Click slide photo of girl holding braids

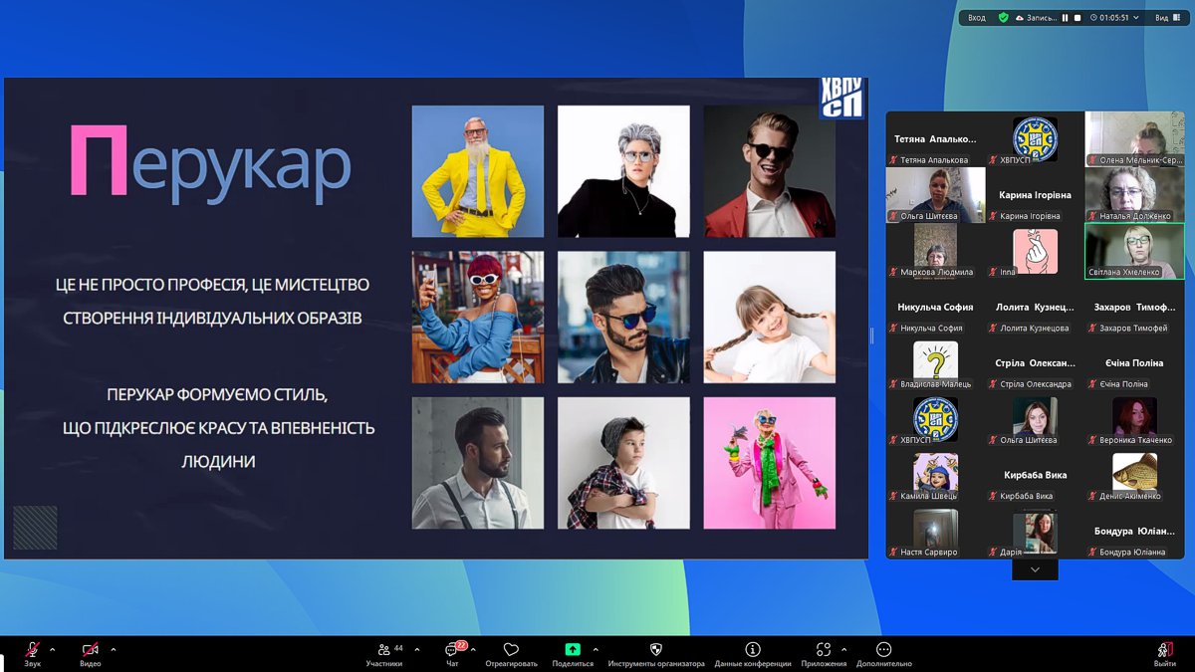[770, 317]
